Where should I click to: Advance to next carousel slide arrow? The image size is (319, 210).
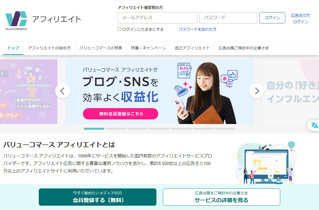coord(257,91)
